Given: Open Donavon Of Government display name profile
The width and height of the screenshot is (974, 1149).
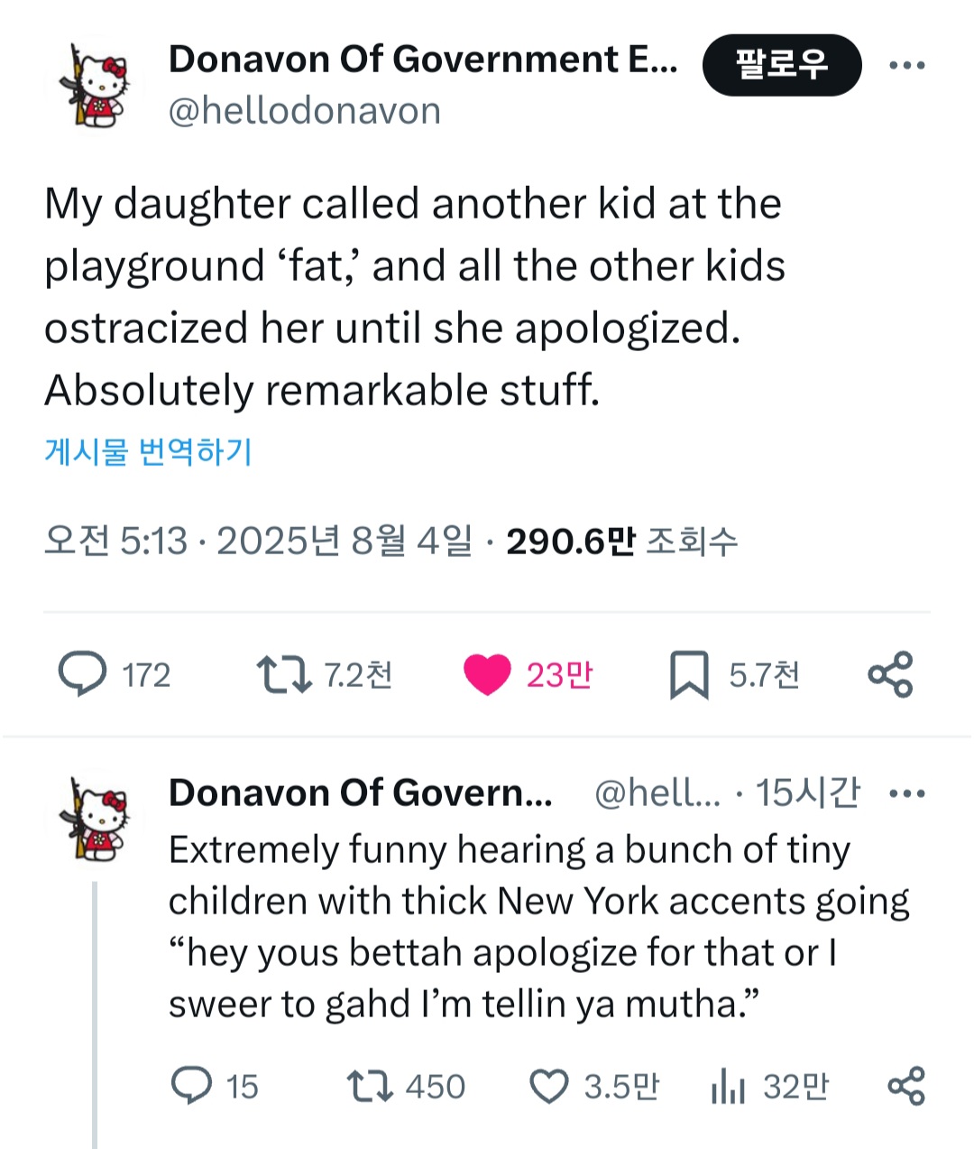Looking at the screenshot, I should pyautogui.click(x=422, y=60).
